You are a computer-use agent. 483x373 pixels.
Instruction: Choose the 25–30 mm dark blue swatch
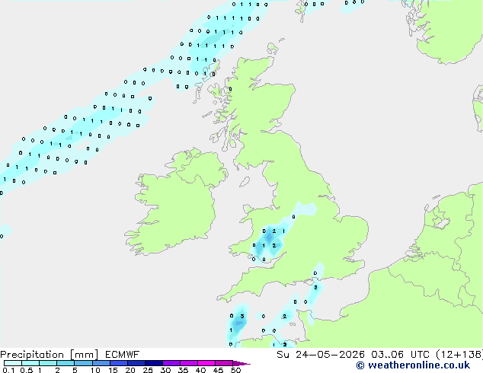tap(154, 363)
